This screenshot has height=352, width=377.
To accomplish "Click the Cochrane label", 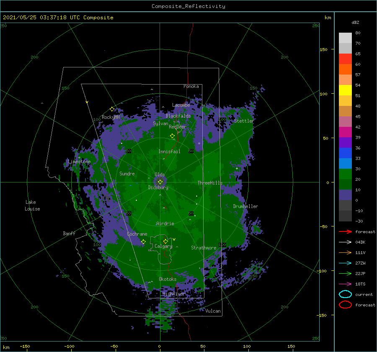I will click(x=137, y=234).
